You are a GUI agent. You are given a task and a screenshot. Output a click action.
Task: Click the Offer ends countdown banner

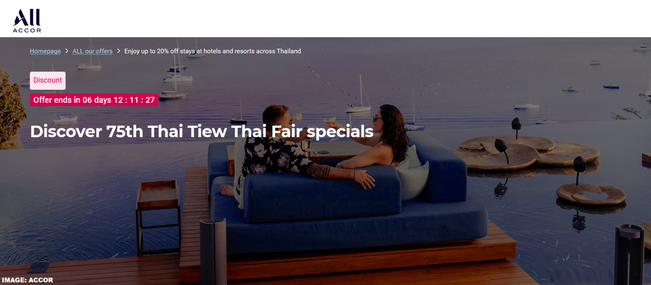tap(94, 100)
